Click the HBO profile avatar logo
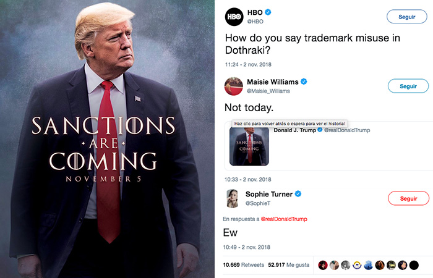This screenshot has height=278, width=433. pos(234,17)
